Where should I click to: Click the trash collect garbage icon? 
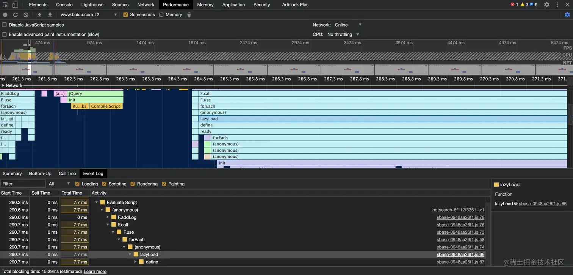tap(189, 15)
